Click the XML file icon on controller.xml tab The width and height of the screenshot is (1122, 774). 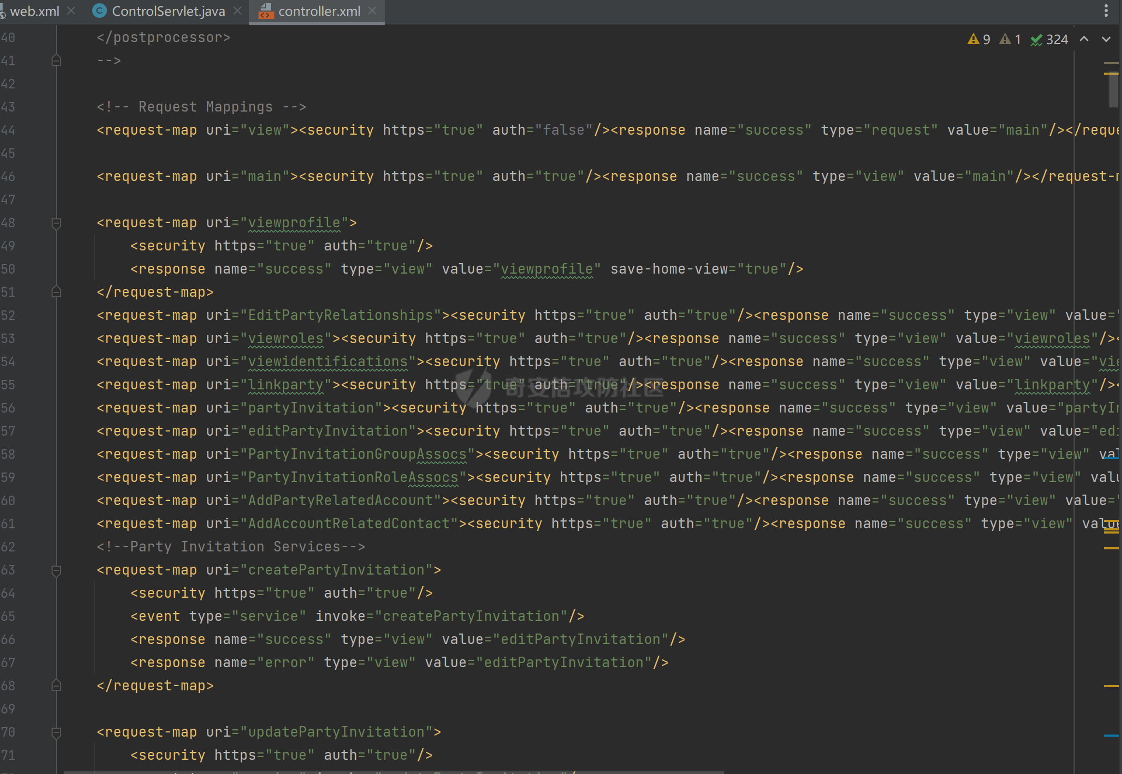266,11
